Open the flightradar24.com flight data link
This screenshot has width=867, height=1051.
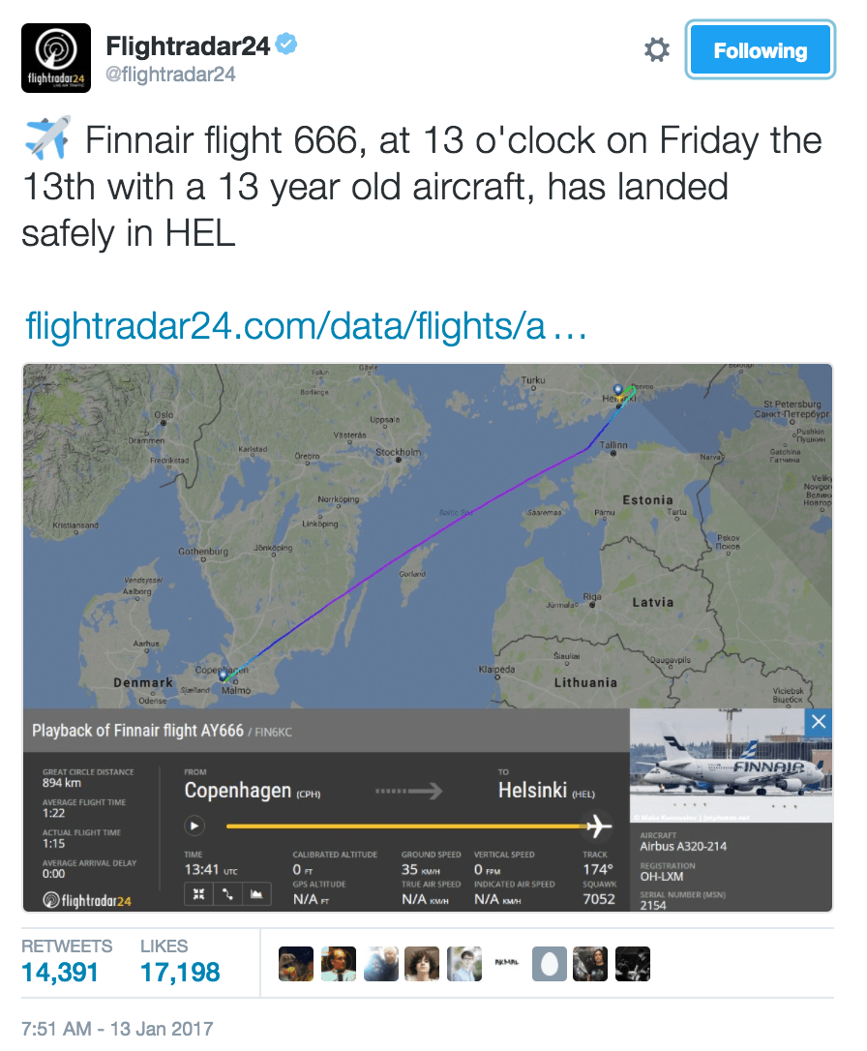(307, 326)
